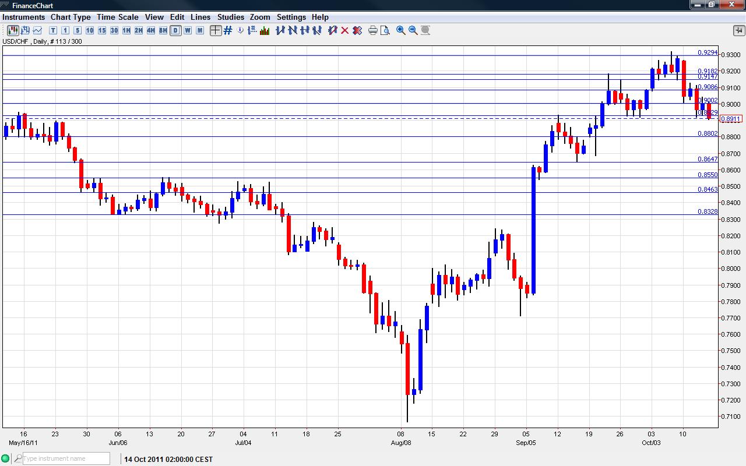Expand the Time Scale menu
Viewport: 746px width, 466px height.
point(118,17)
